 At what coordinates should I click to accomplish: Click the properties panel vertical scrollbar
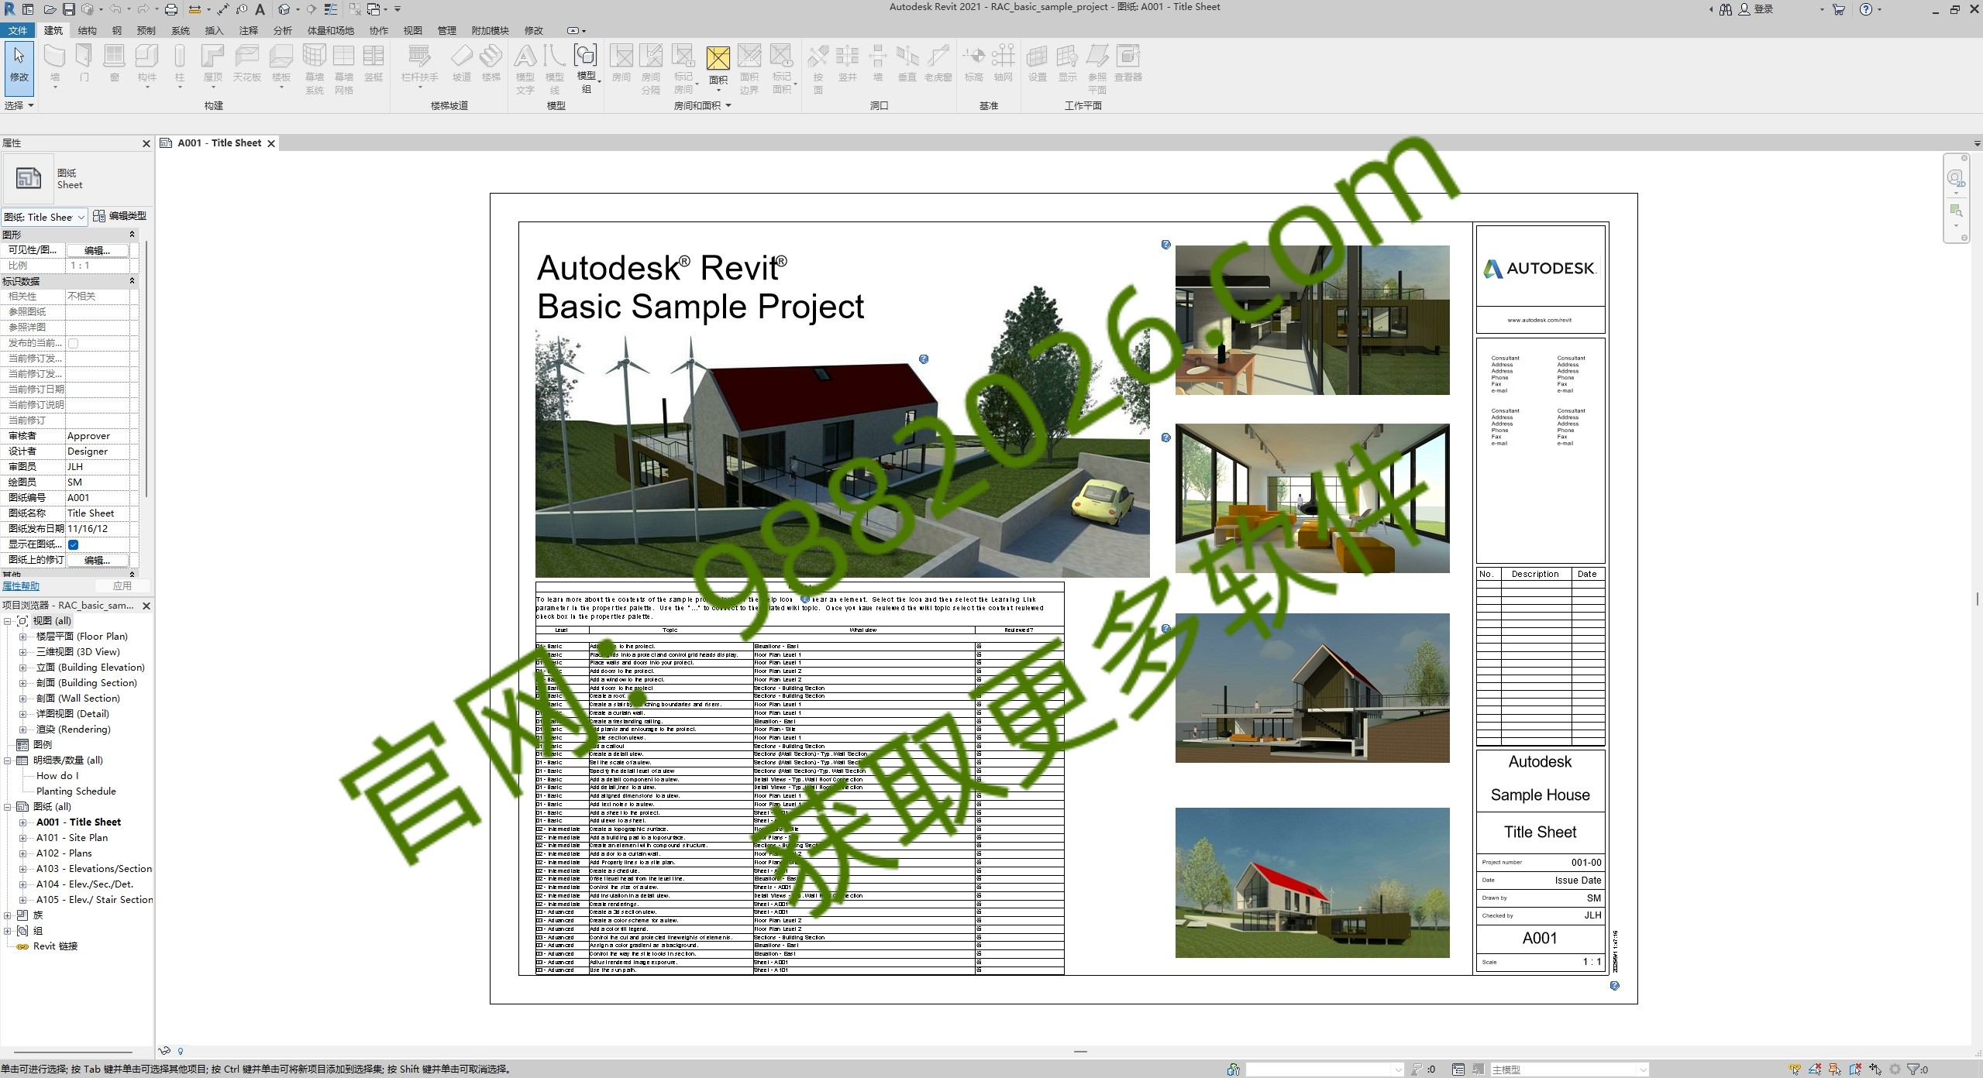tap(146, 368)
